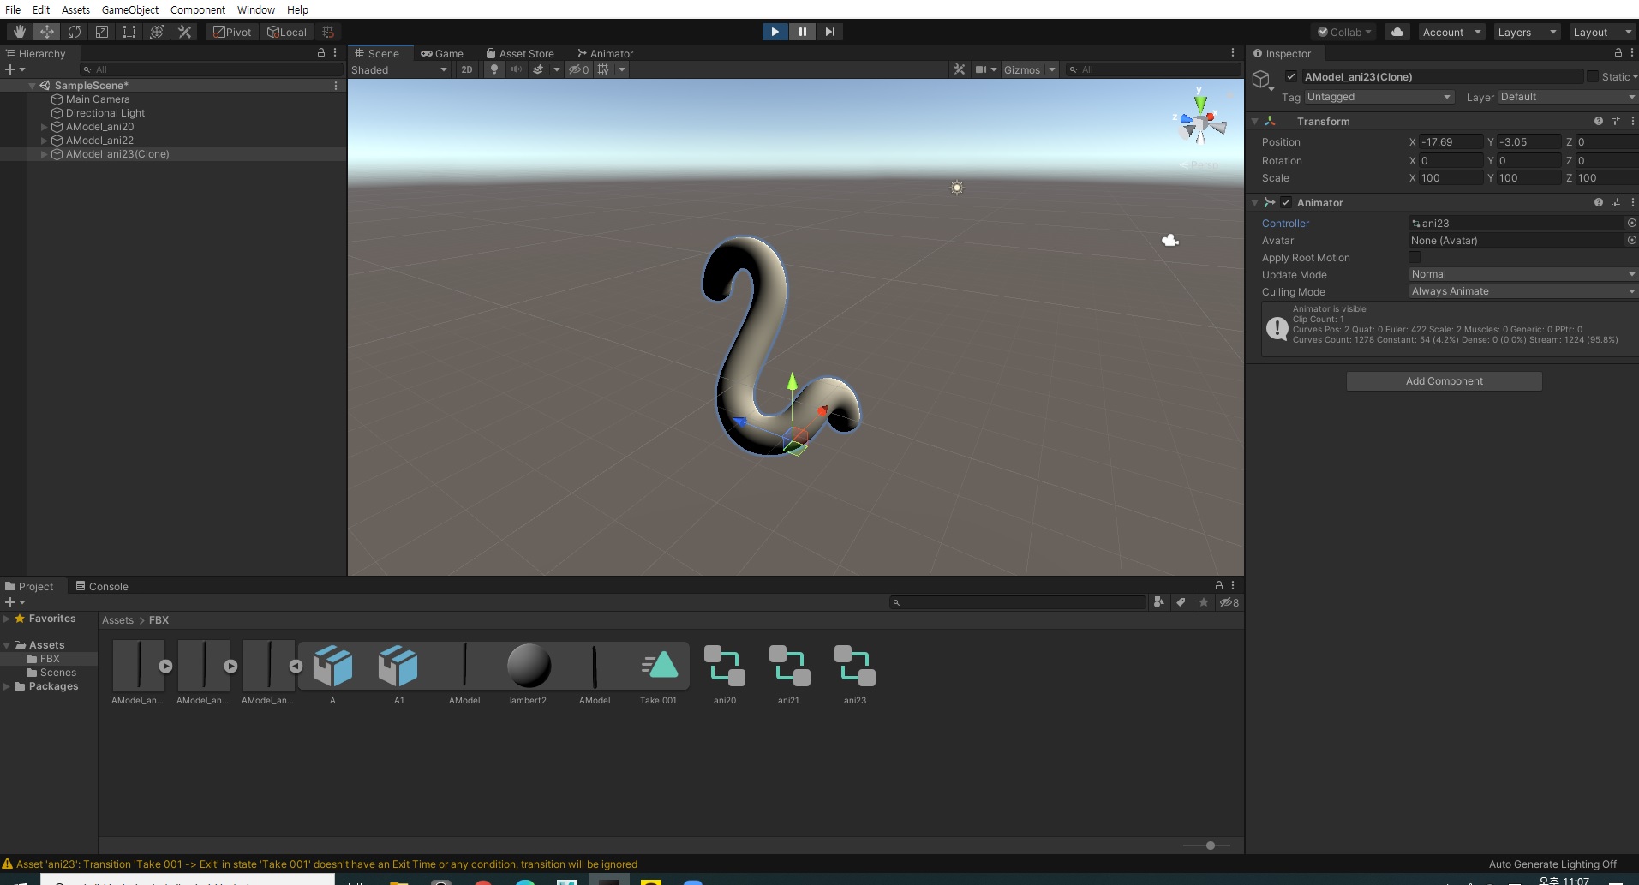Toggle scene lighting with the lightbulb icon

[x=494, y=69]
